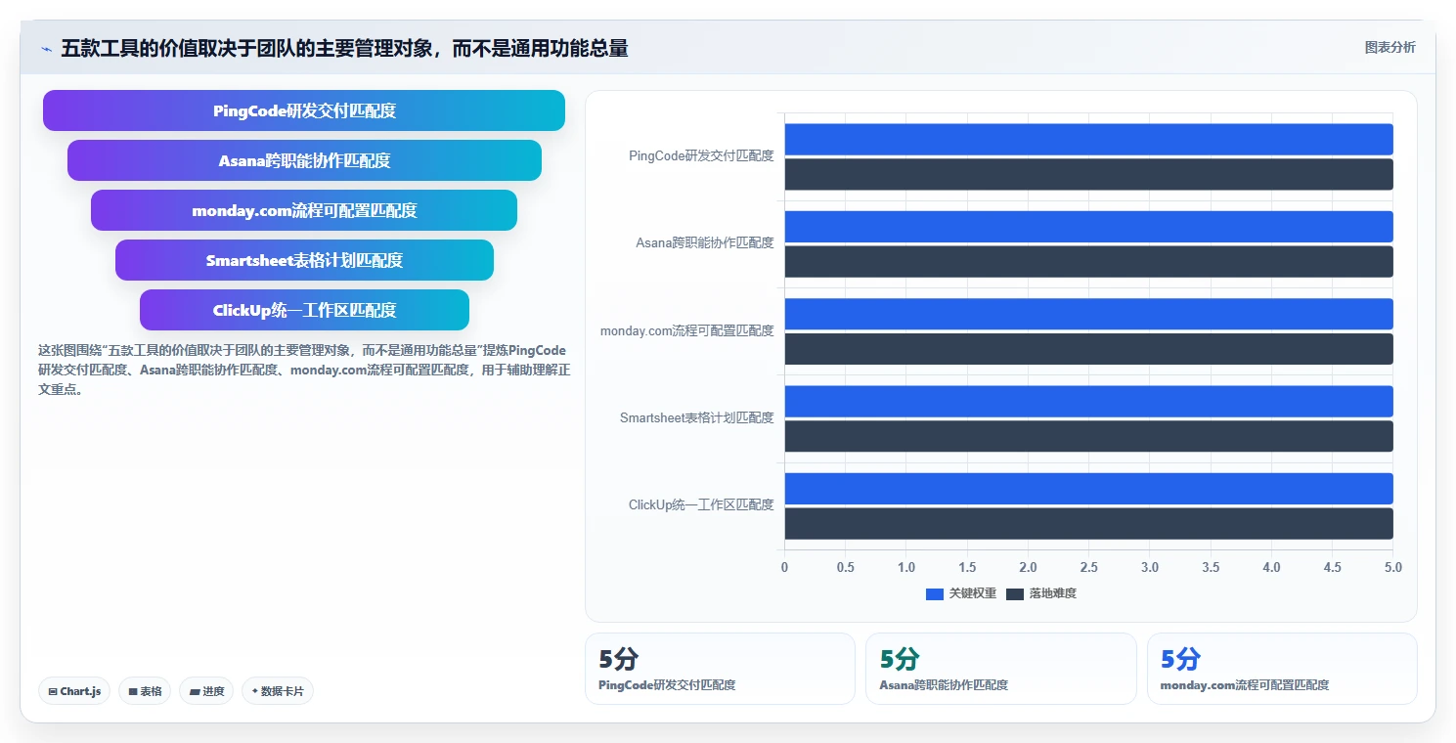This screenshot has width=1456, height=743.
Task: Click the PingCode研发交付匹配度 chart axis label
Action: [701, 155]
